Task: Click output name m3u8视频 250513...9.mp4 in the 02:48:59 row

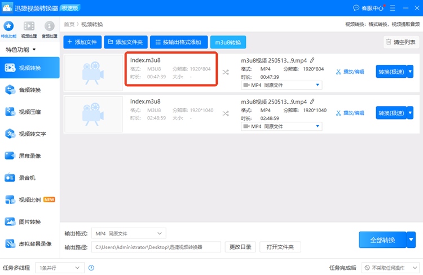Action: coord(274,101)
